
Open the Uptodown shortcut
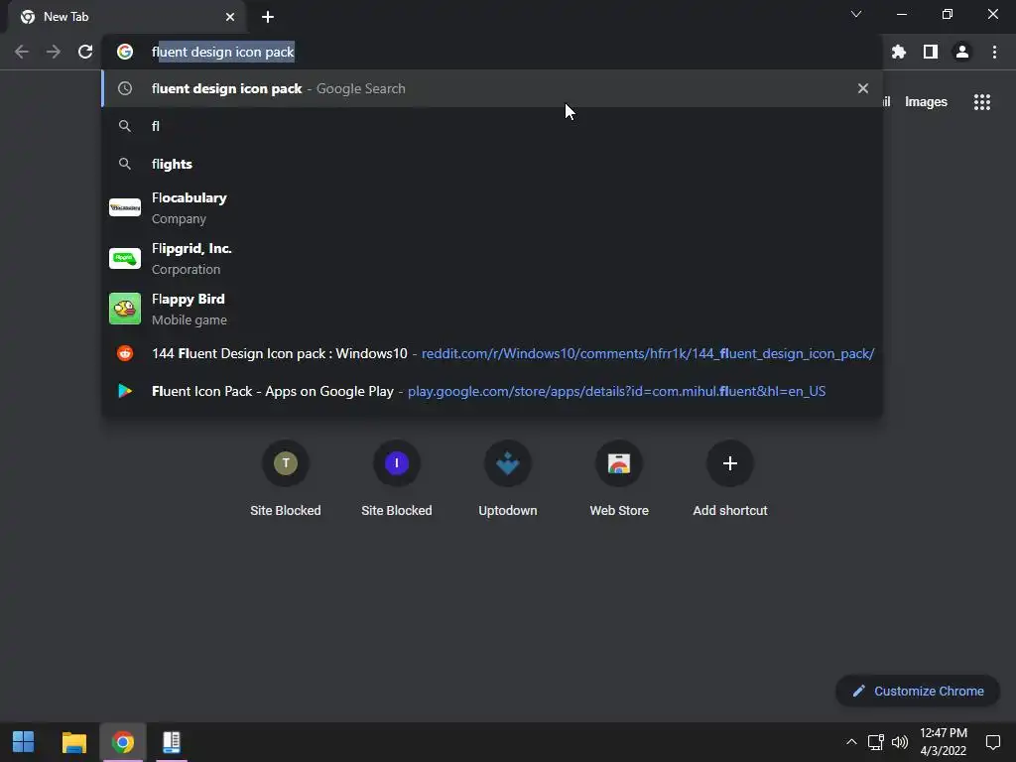click(508, 478)
